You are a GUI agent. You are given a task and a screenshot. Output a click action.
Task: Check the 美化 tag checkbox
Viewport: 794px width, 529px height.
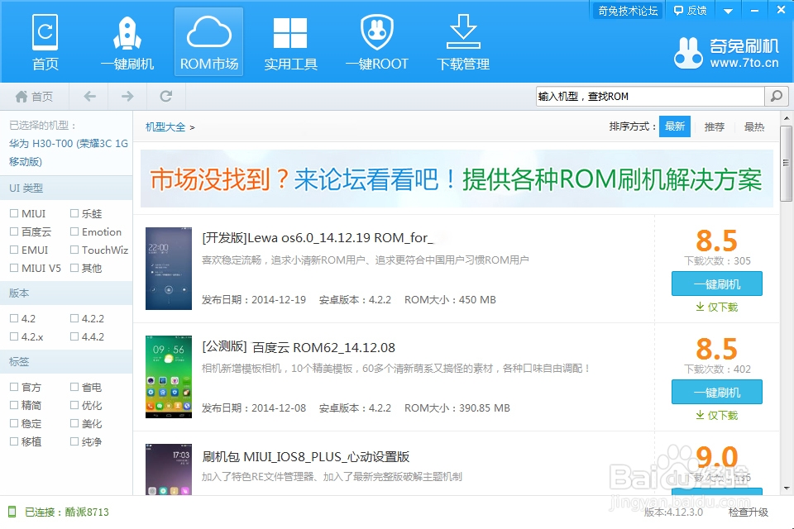74,424
